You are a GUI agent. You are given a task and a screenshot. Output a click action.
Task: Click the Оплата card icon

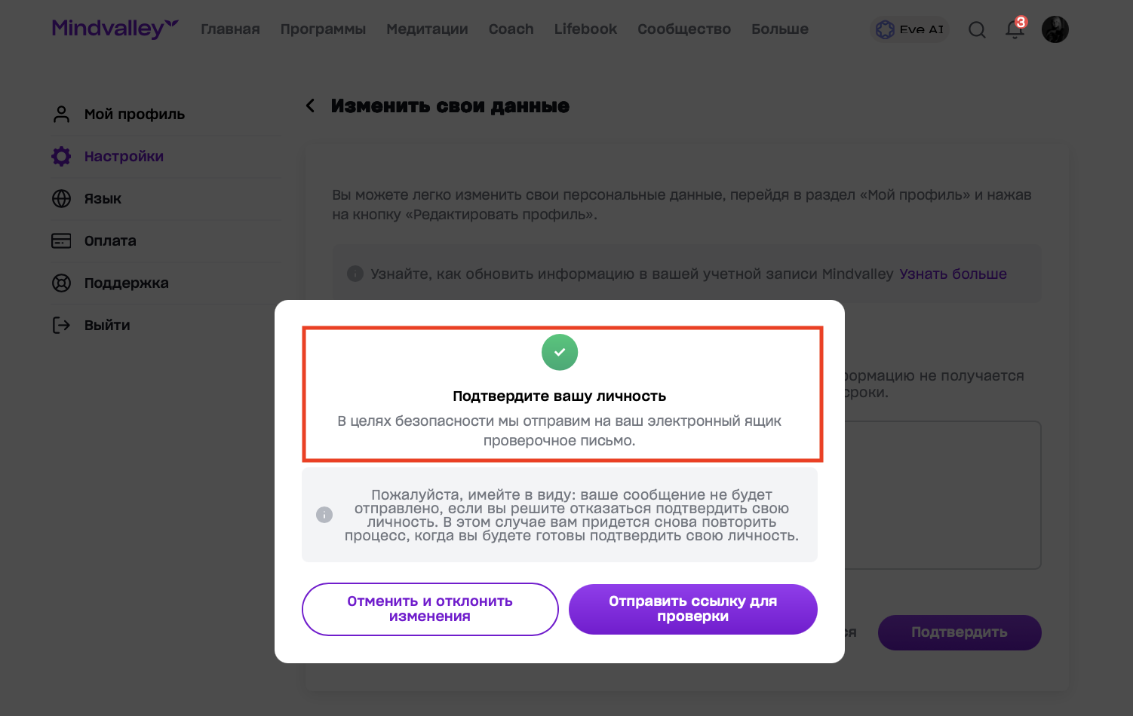(61, 240)
